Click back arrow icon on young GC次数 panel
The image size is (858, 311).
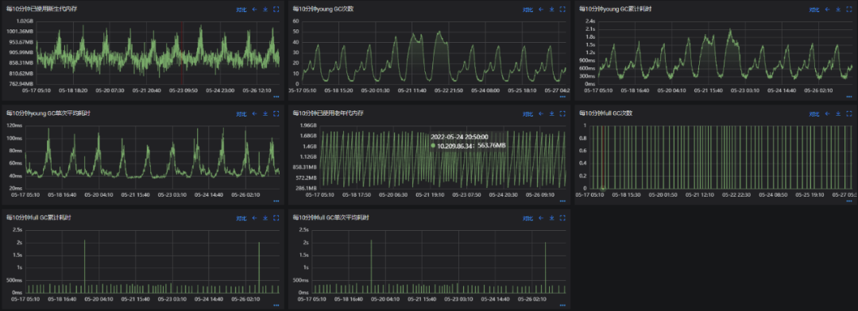pyautogui.click(x=541, y=10)
